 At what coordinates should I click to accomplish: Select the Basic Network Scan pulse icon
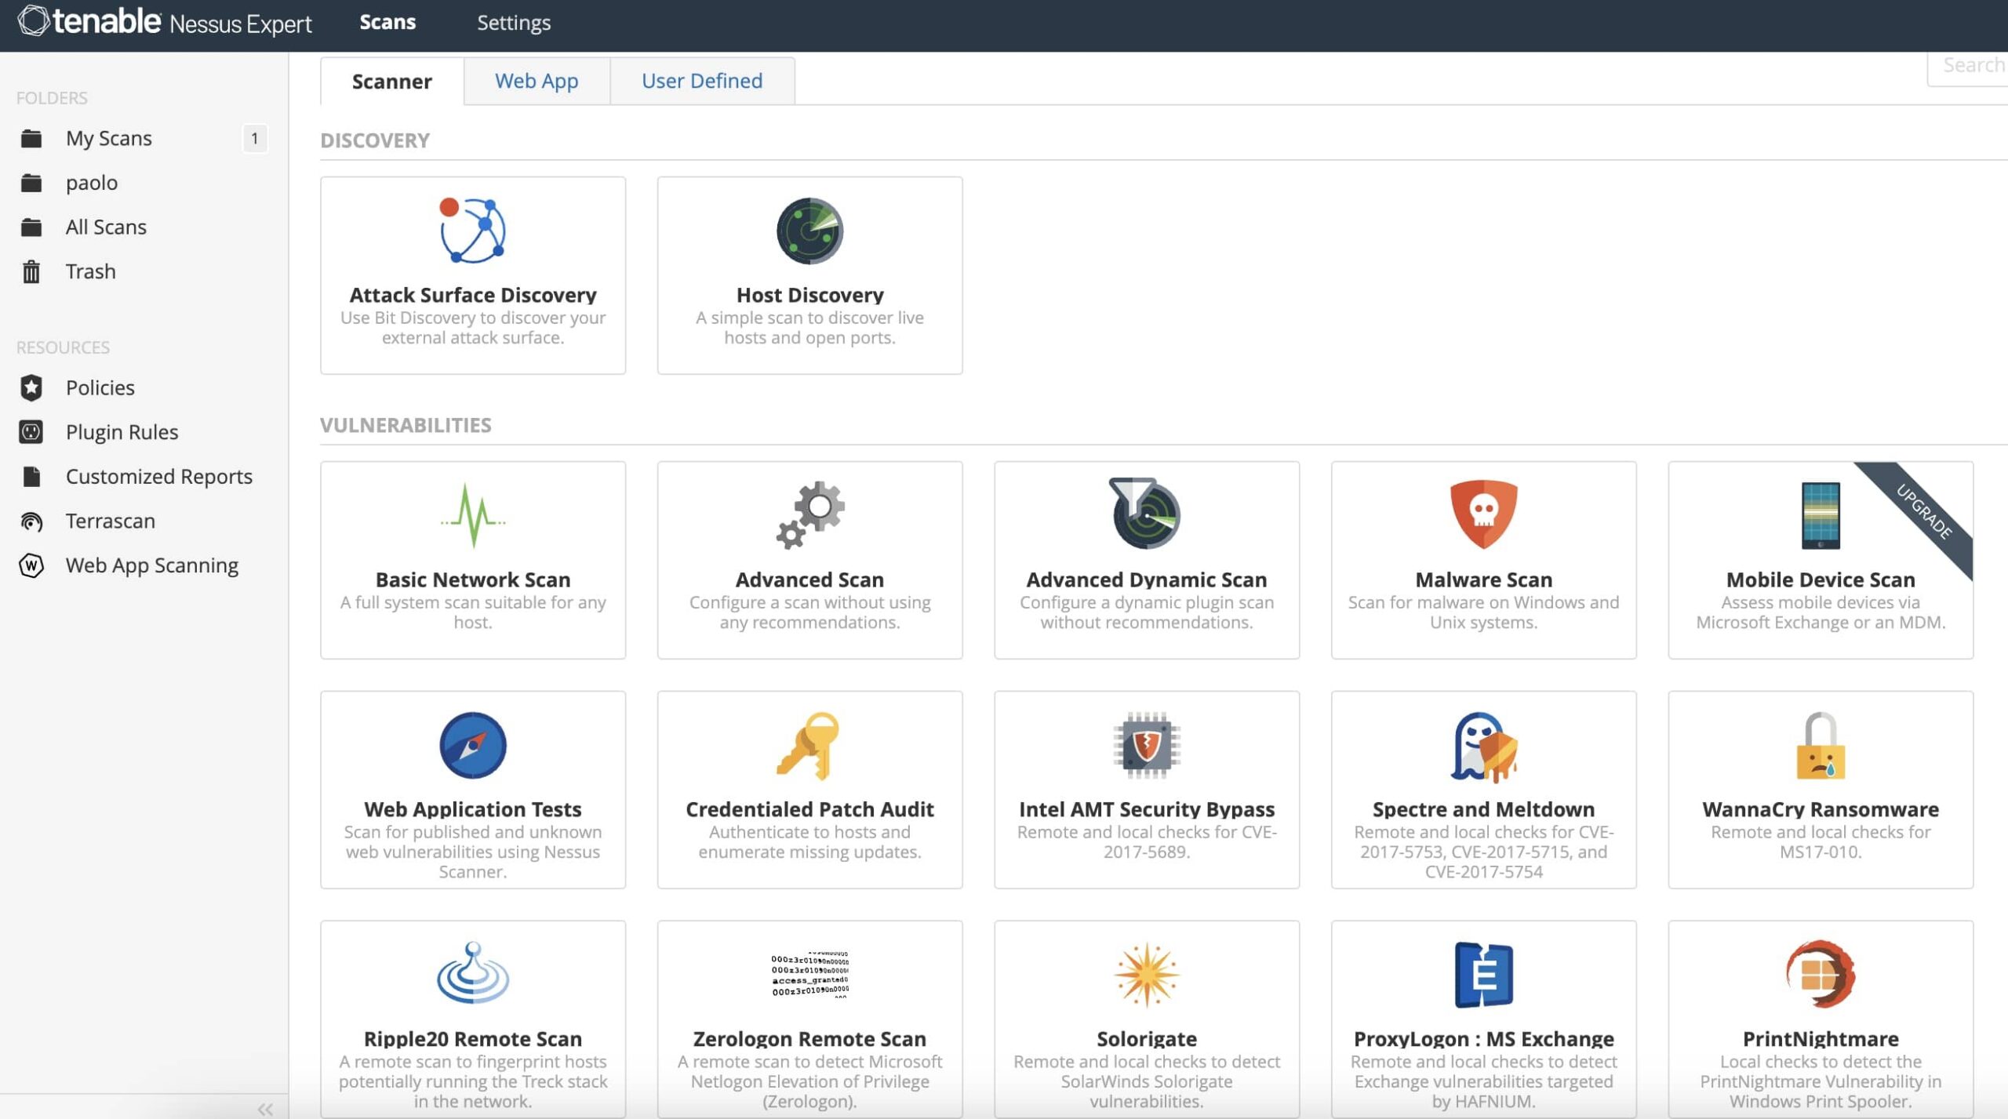pyautogui.click(x=472, y=514)
